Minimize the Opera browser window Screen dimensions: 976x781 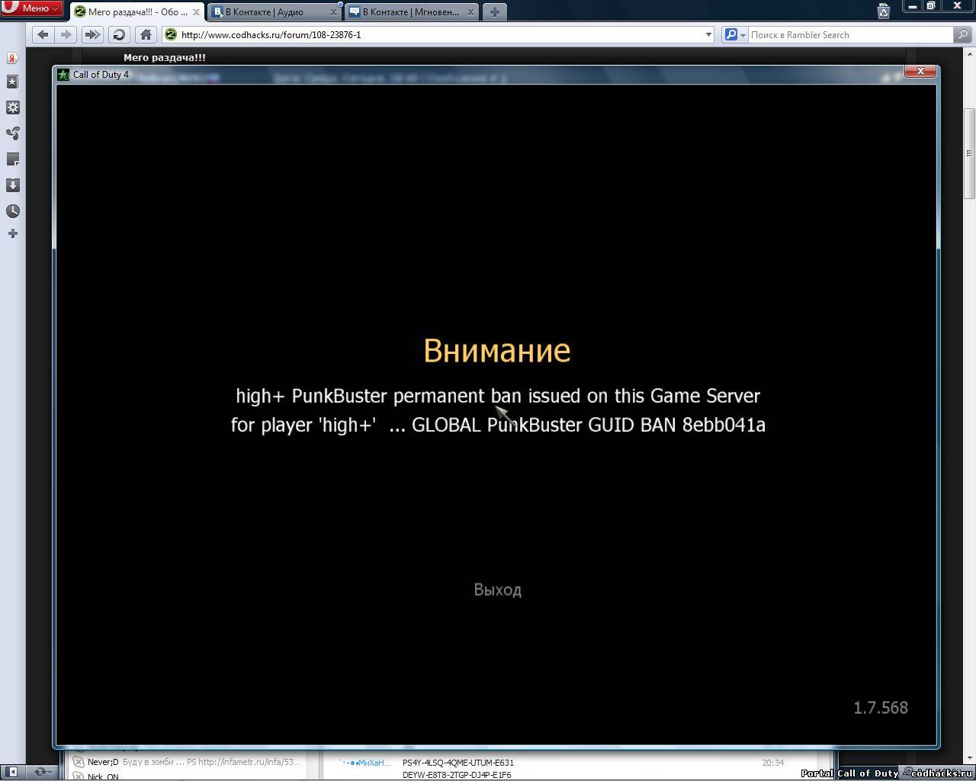click(x=912, y=6)
